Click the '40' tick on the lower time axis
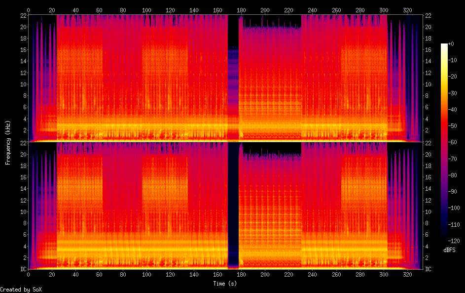Image resolution: width=465 pixels, height=293 pixels. click(x=75, y=275)
